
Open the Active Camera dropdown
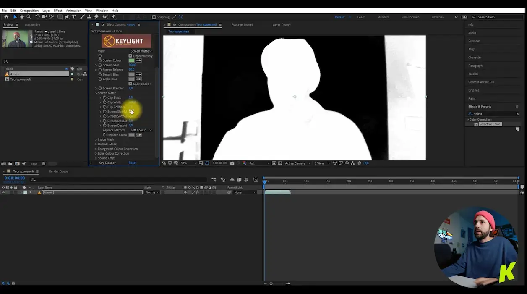point(297,163)
